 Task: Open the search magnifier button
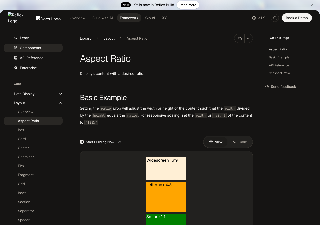(x=275, y=18)
